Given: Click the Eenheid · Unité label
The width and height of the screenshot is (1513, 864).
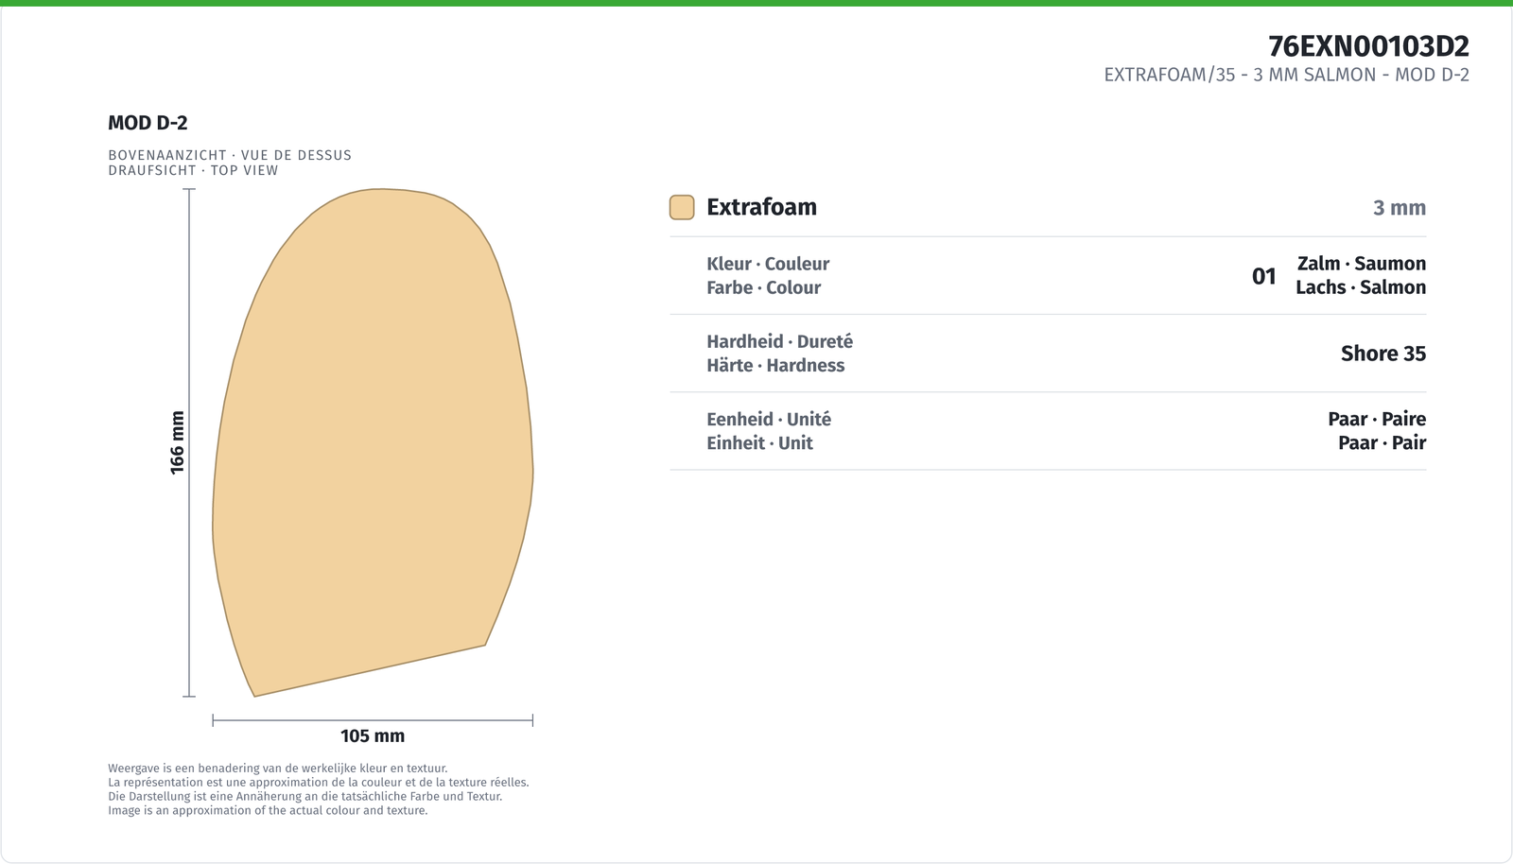Looking at the screenshot, I should click(x=769, y=419).
